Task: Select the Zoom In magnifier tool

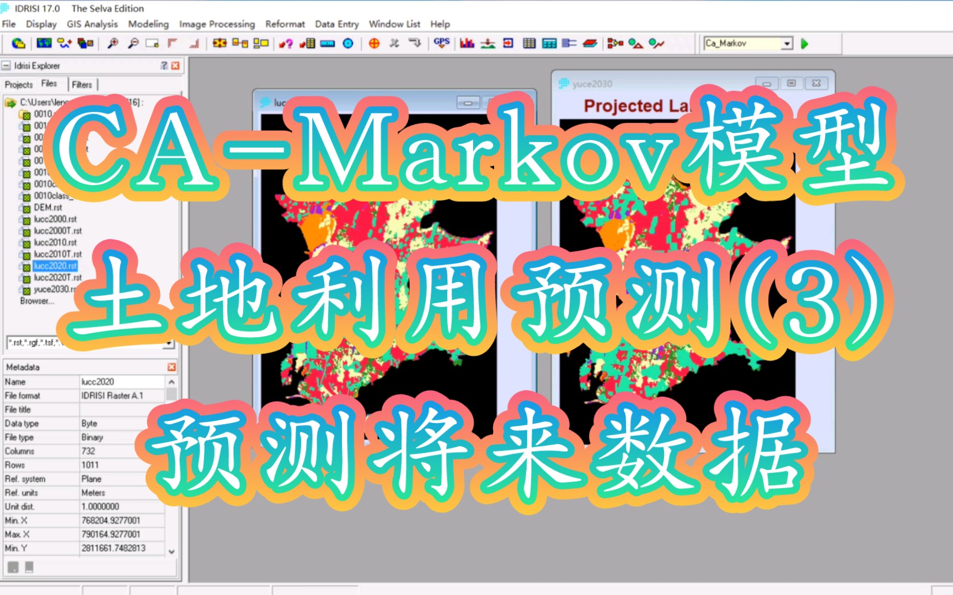Action: click(x=113, y=43)
